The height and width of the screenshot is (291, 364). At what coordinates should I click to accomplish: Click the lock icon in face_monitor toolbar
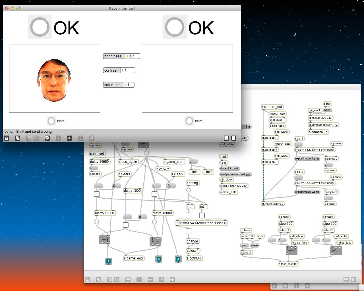coord(7,138)
